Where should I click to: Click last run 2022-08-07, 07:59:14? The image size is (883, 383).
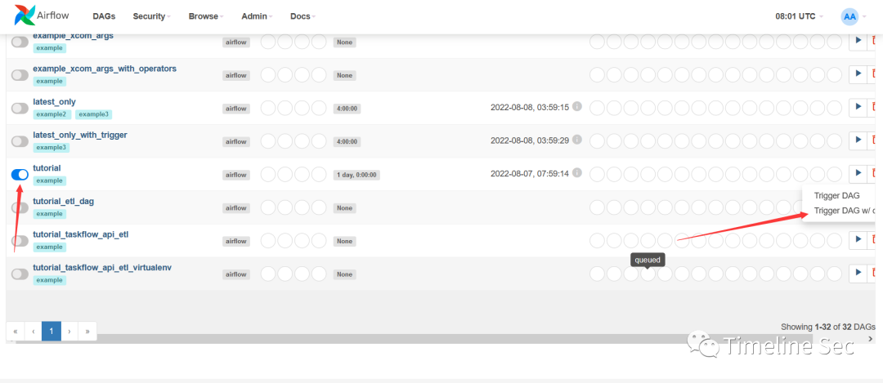tap(529, 172)
